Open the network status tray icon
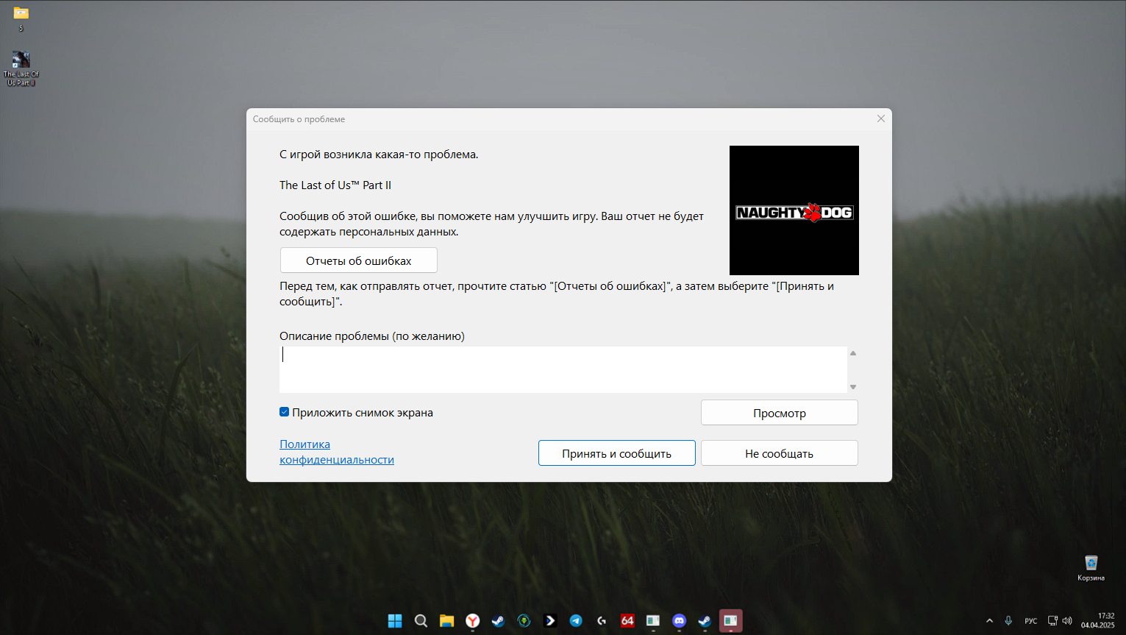1126x635 pixels. (x=1052, y=620)
